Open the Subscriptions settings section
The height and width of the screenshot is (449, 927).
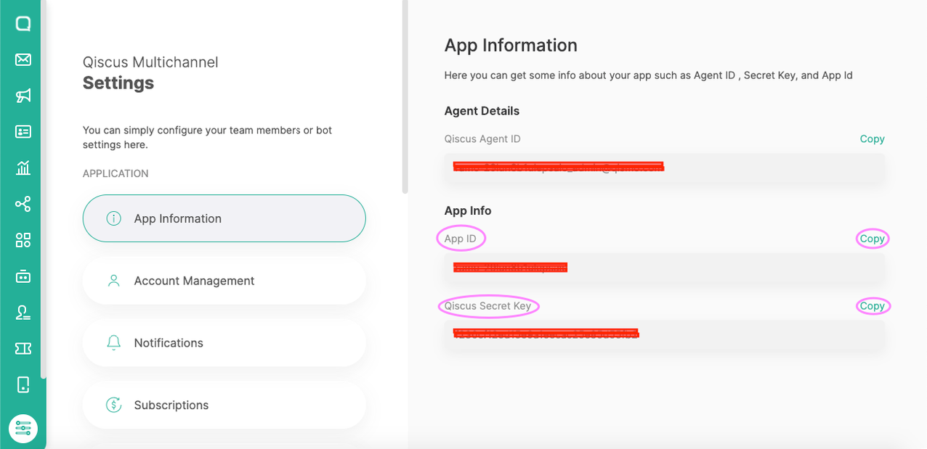tap(224, 405)
